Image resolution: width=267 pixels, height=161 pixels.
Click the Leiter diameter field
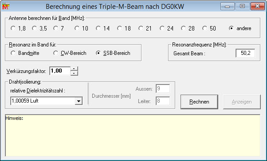tap(163, 101)
